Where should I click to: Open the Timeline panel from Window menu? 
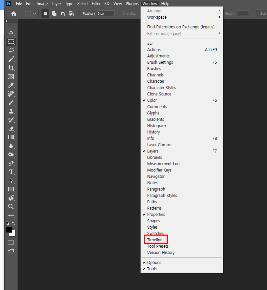click(182, 240)
